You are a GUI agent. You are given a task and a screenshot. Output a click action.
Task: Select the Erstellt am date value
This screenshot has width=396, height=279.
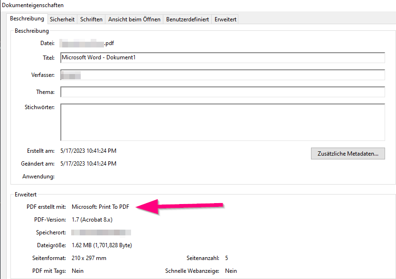click(x=88, y=151)
